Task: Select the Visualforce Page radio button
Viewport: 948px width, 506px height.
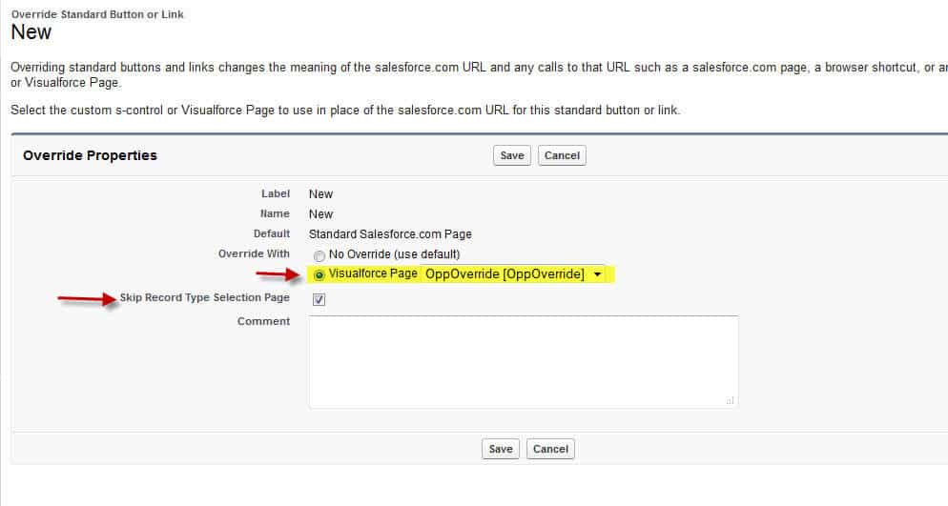Action: 319,275
